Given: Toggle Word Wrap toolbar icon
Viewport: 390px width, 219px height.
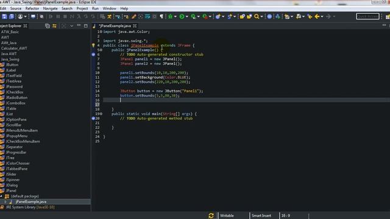Looking at the screenshot, I should [147, 16].
